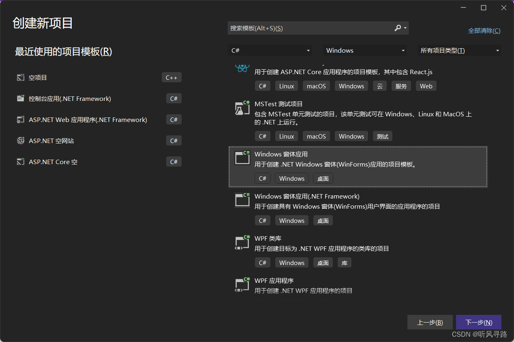This screenshot has height=342, width=514.
Task: Open the Windows platform dropdown
Action: [x=364, y=50]
